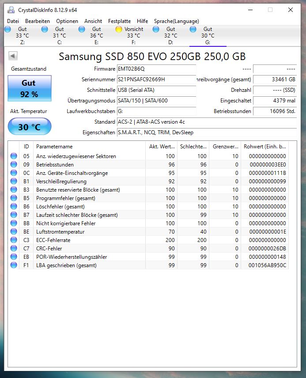Open the Festplatte menu
This screenshot has height=378, width=306.
point(119,21)
